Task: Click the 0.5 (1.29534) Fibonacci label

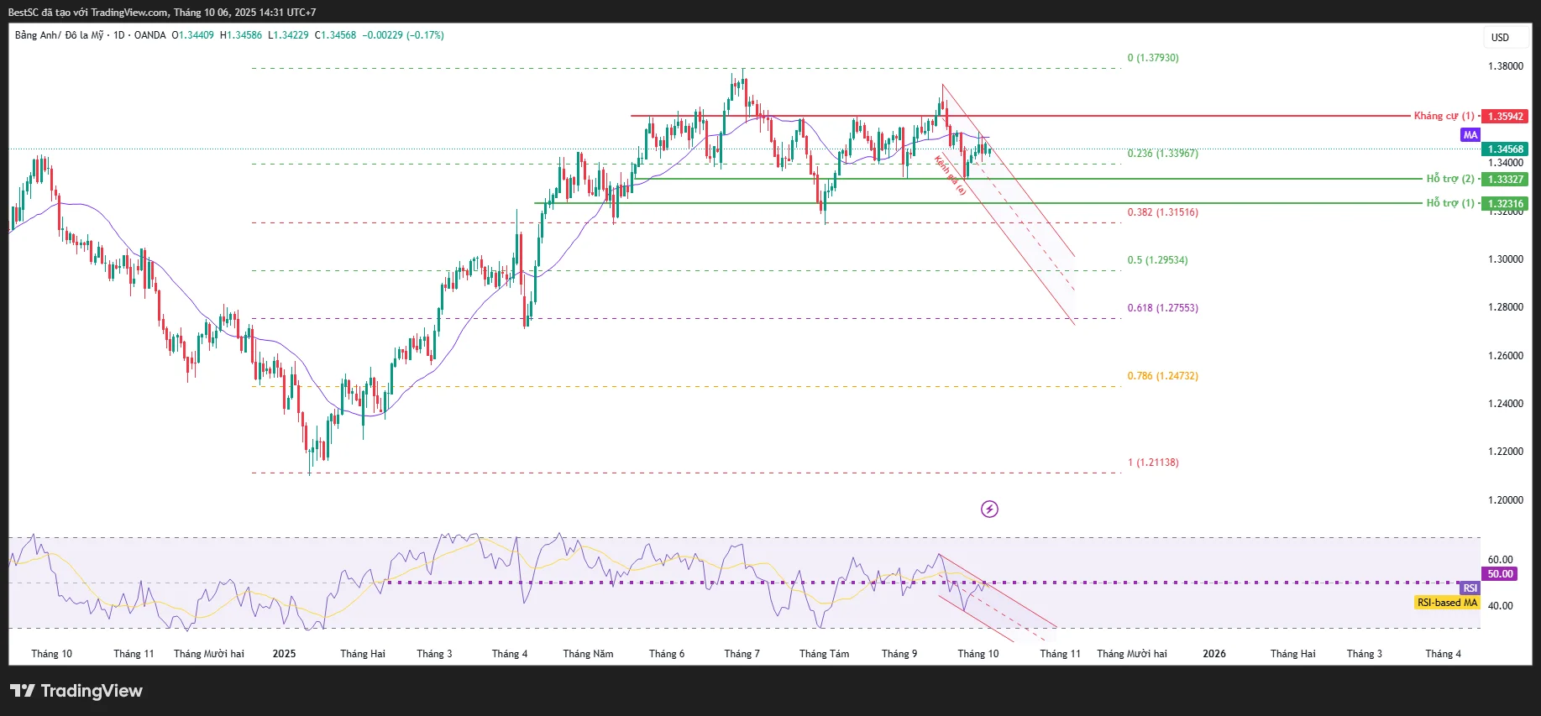Action: click(1157, 260)
